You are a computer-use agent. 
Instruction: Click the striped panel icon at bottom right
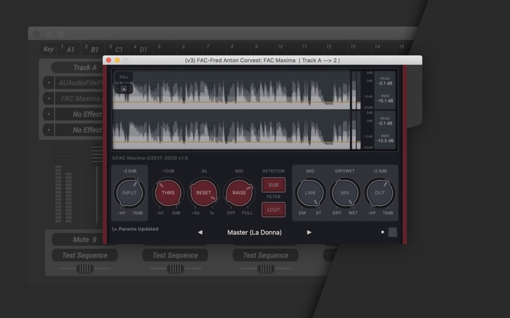pyautogui.click(x=393, y=232)
